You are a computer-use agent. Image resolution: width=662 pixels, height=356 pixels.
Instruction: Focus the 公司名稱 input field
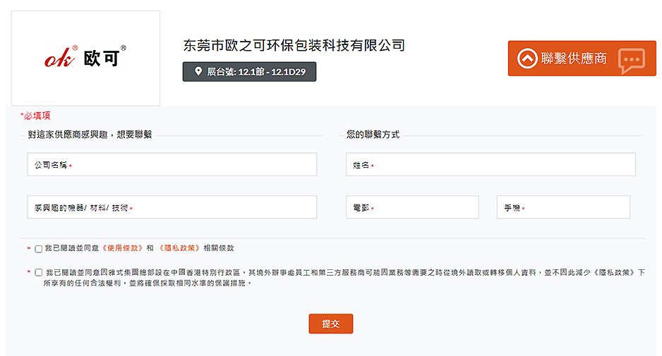[171, 165]
